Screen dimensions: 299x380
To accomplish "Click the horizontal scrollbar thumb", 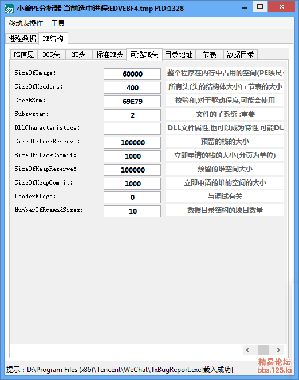I will pyautogui.click(x=263, y=350).
